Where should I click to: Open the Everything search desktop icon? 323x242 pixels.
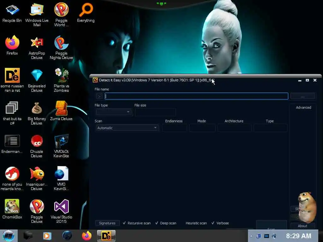pyautogui.click(x=86, y=13)
